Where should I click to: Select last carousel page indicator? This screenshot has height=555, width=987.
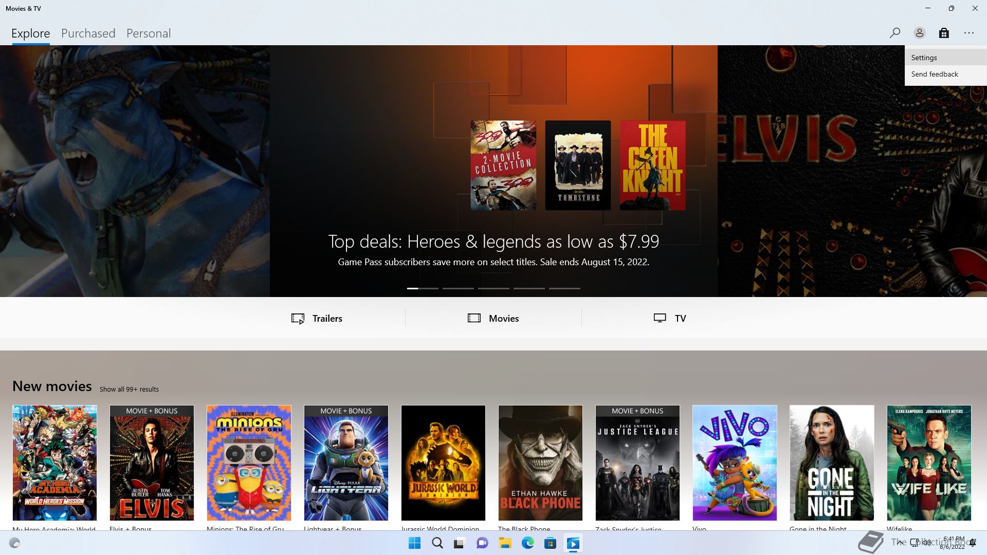click(x=564, y=288)
